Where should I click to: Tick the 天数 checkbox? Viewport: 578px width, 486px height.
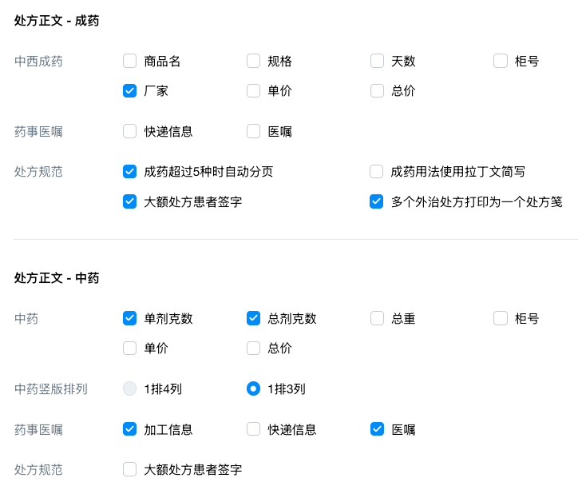[377, 61]
